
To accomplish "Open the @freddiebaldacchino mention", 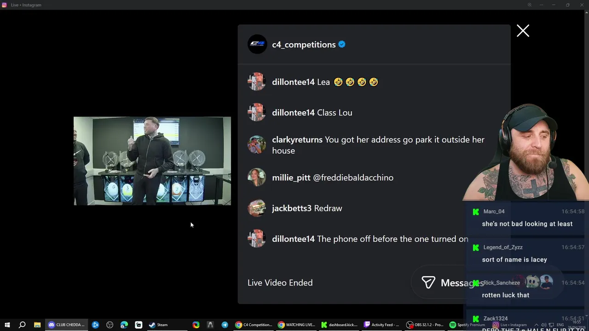I will pyautogui.click(x=353, y=177).
